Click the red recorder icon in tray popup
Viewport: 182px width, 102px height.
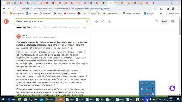[x=147, y=94]
